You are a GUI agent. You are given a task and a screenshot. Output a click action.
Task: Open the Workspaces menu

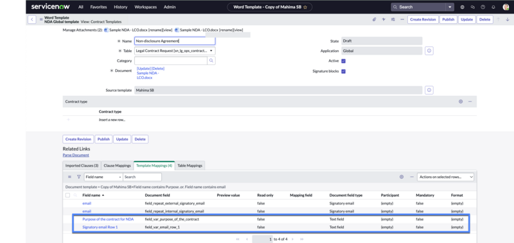click(146, 7)
